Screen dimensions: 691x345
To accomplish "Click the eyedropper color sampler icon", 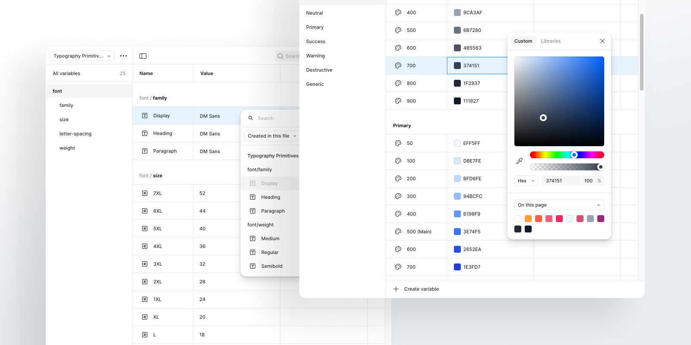I will [x=520, y=161].
